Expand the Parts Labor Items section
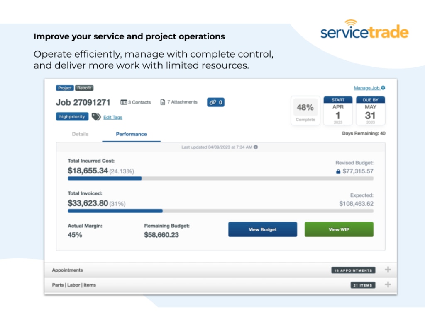 point(388,285)
